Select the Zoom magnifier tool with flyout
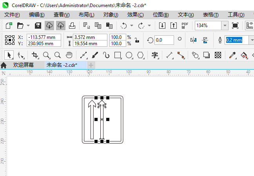 pos(47,55)
